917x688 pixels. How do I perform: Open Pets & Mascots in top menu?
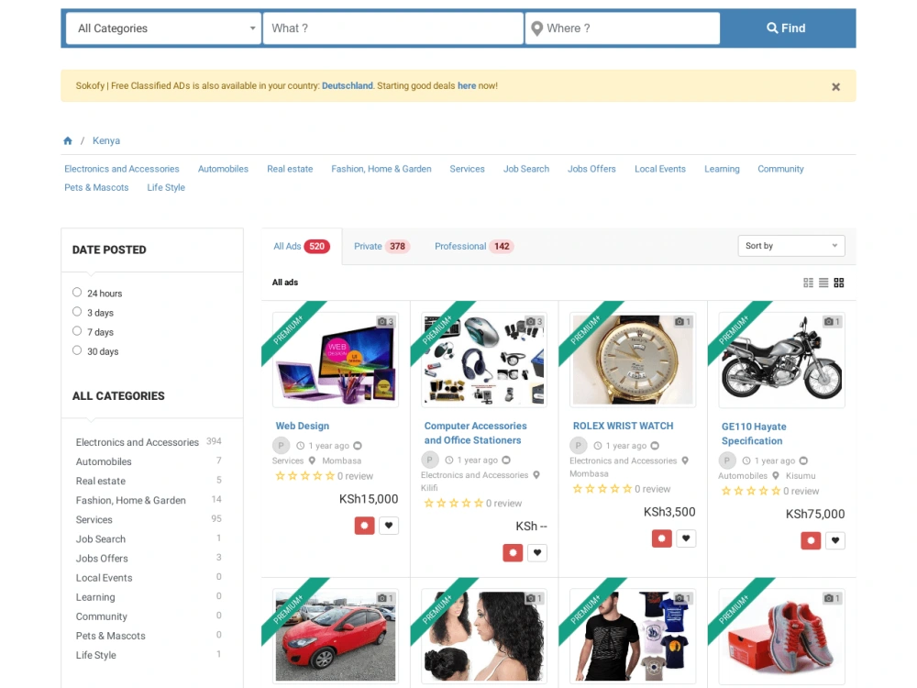96,187
